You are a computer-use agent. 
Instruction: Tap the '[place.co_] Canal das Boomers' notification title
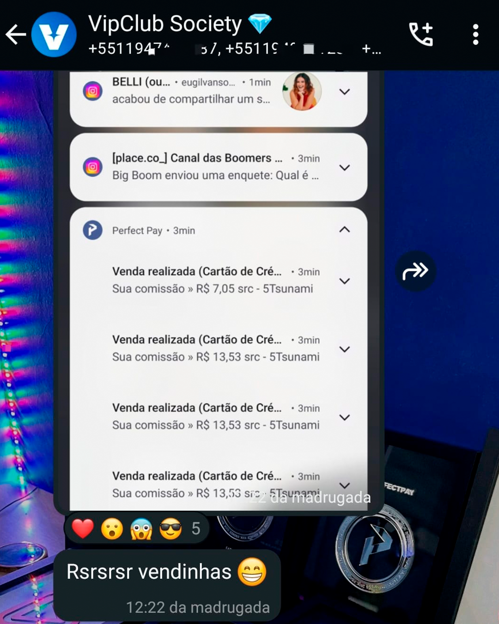(x=197, y=158)
